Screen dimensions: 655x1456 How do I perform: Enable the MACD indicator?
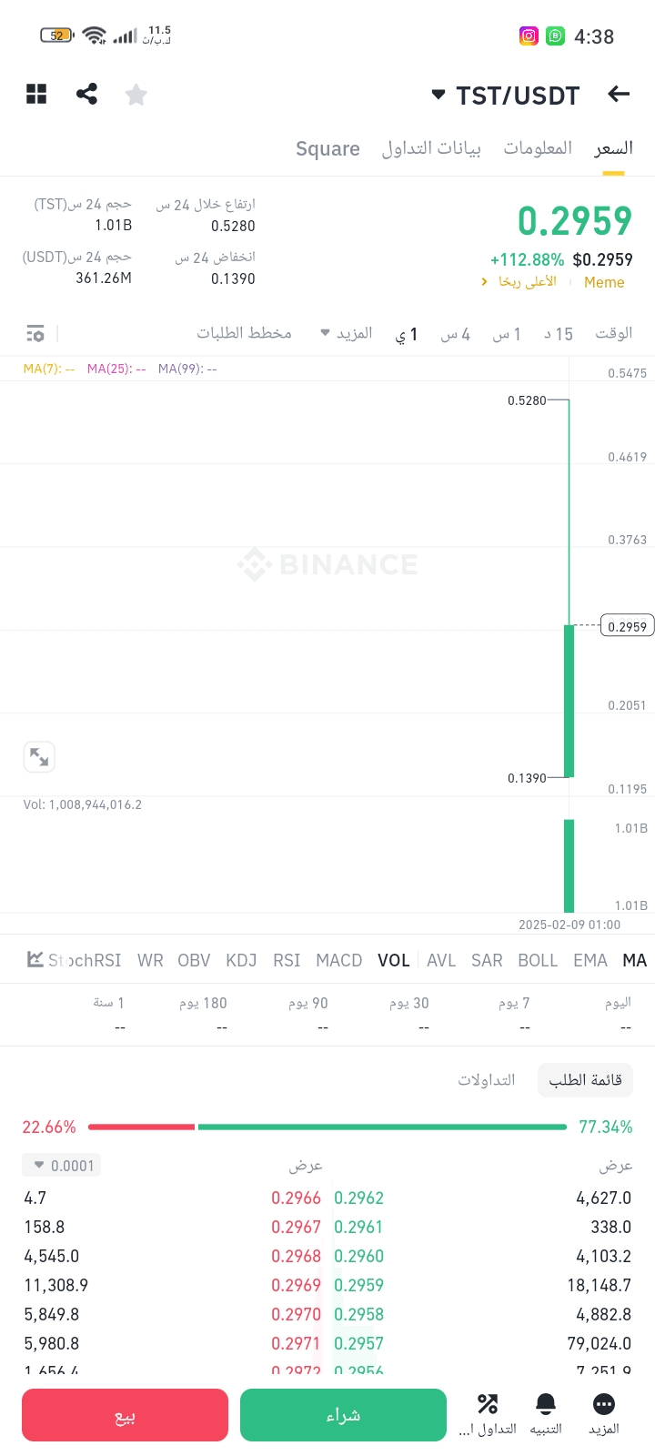click(338, 960)
